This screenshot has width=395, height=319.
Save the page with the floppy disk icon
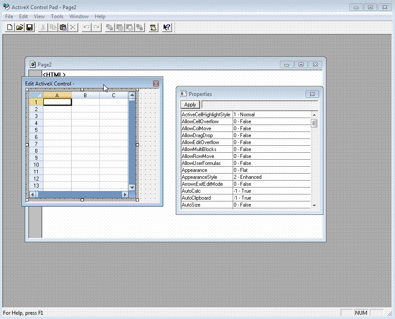(x=30, y=27)
